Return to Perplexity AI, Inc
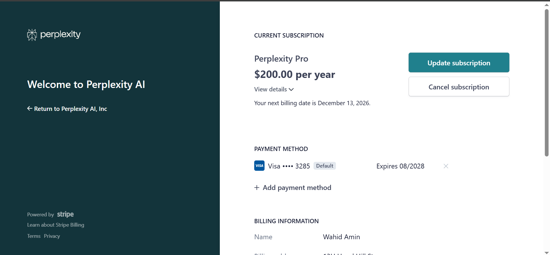This screenshot has width=550, height=255. coord(70,109)
